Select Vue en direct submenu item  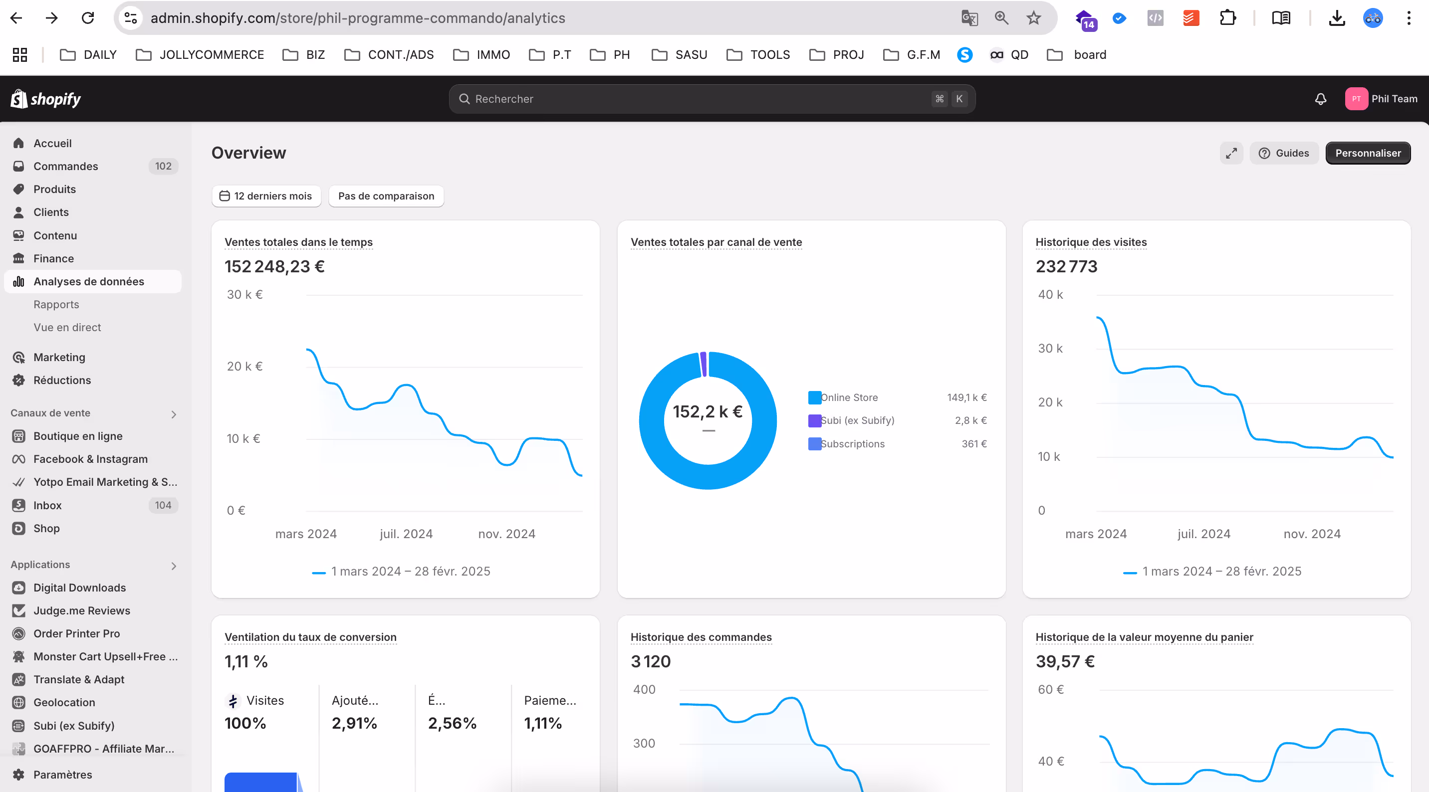point(67,327)
